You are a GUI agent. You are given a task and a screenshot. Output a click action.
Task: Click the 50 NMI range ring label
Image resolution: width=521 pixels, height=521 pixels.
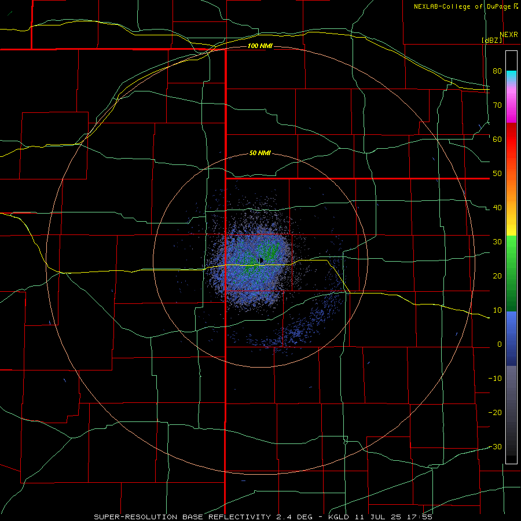tap(260, 153)
